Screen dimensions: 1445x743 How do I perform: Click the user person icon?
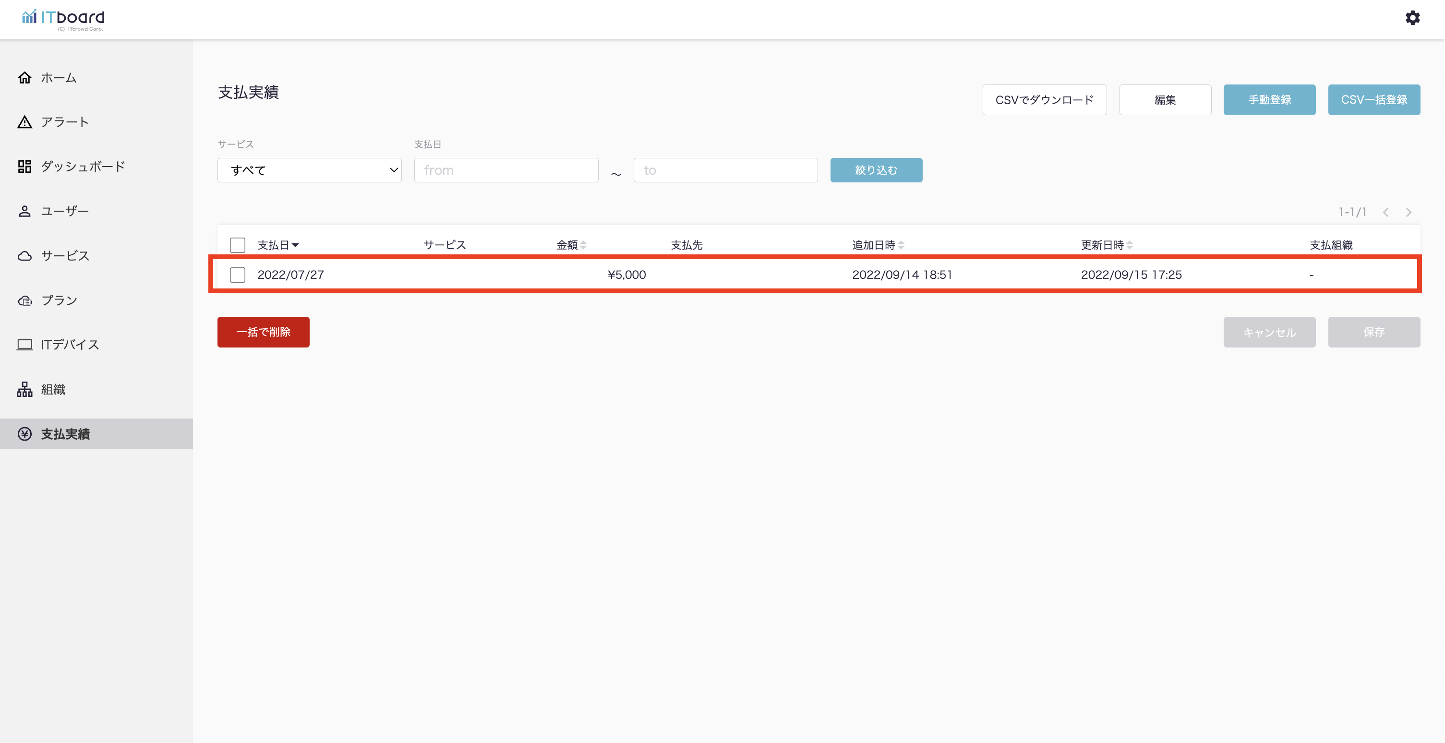click(24, 211)
